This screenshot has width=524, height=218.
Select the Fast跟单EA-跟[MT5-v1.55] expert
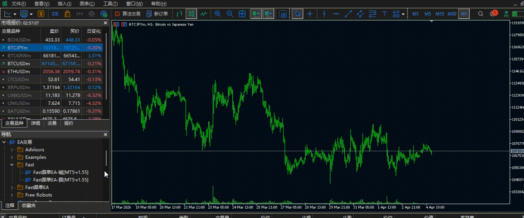[61, 180]
